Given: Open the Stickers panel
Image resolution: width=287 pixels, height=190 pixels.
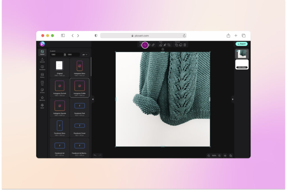Looking at the screenshot, I should [x=42, y=90].
